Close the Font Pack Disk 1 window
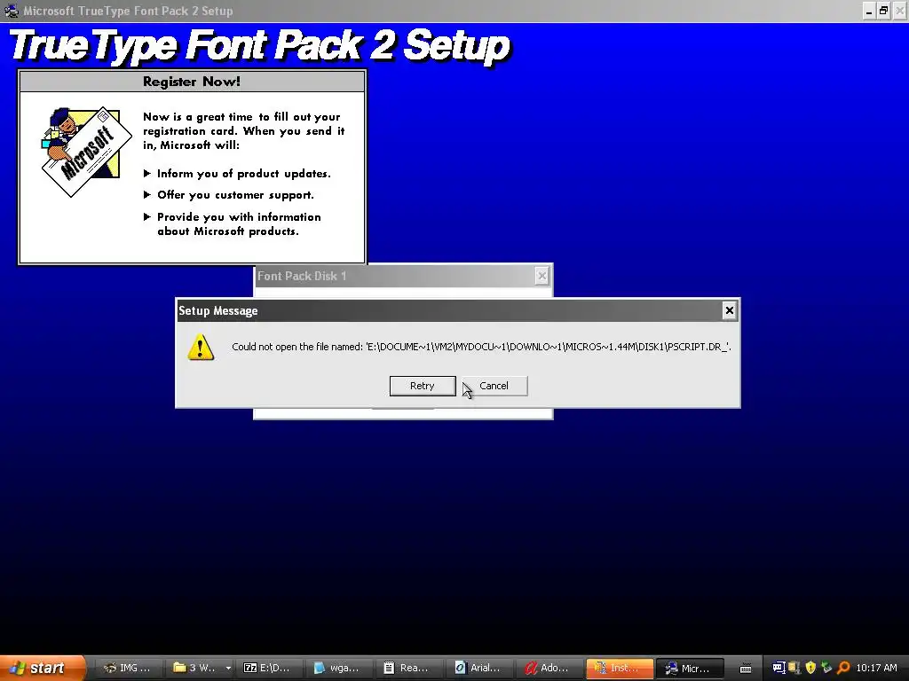Viewport: 909px width, 681px height. coord(541,277)
